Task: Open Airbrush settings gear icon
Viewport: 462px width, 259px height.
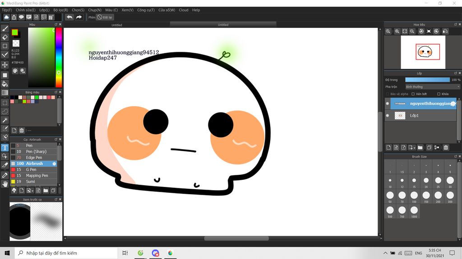Action: [54, 164]
